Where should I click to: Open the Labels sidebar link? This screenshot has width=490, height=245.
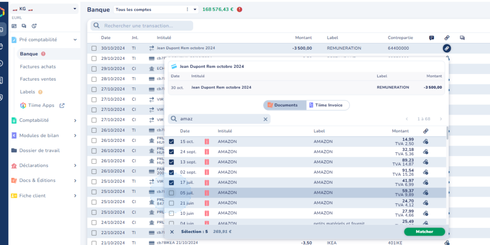[27, 92]
